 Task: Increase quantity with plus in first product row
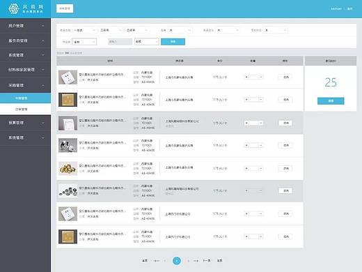(246, 77)
